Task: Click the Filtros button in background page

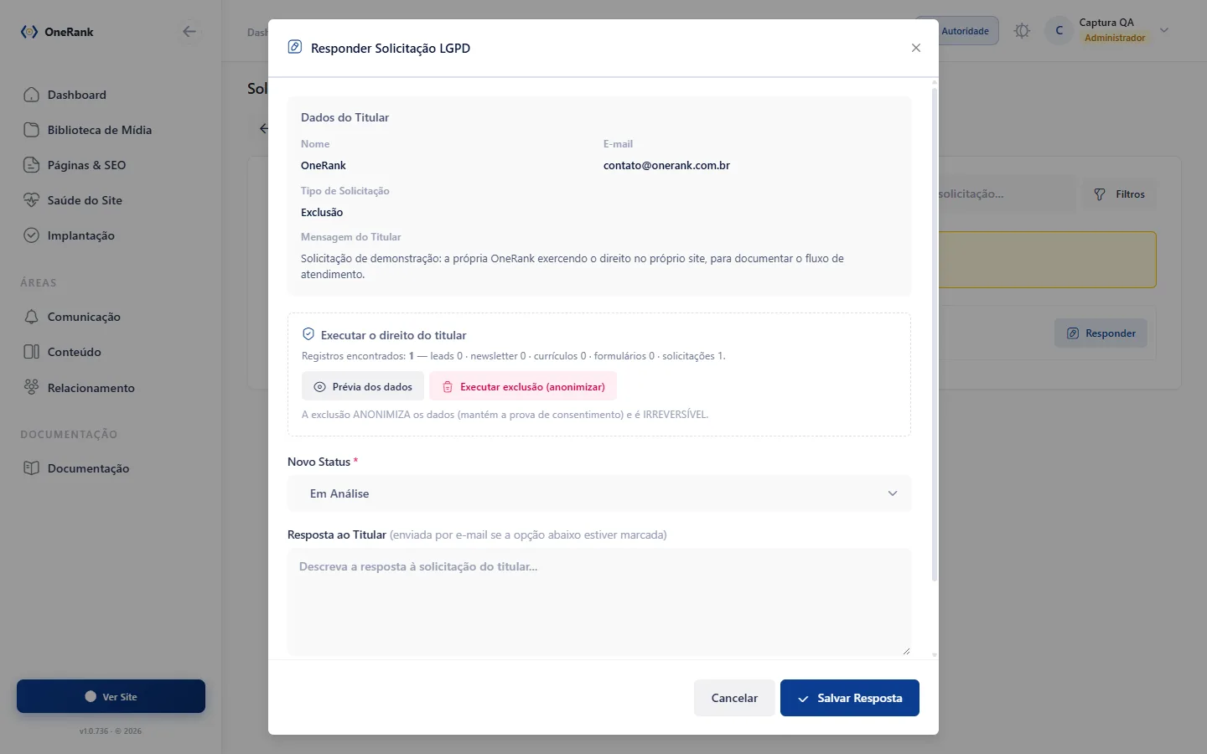Action: [x=1119, y=194]
